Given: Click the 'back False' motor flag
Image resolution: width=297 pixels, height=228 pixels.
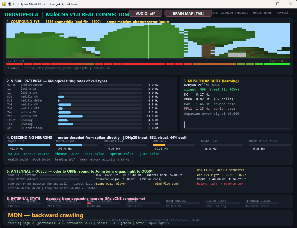Looking at the screenshot, I should (94, 154).
